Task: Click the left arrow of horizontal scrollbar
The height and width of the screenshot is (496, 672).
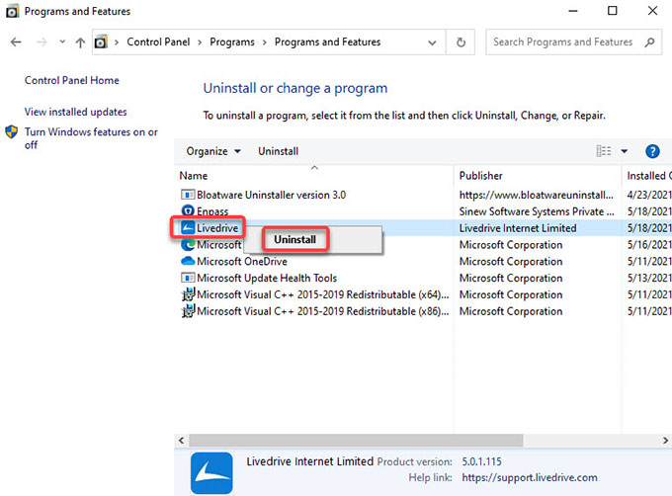Action: pos(181,441)
